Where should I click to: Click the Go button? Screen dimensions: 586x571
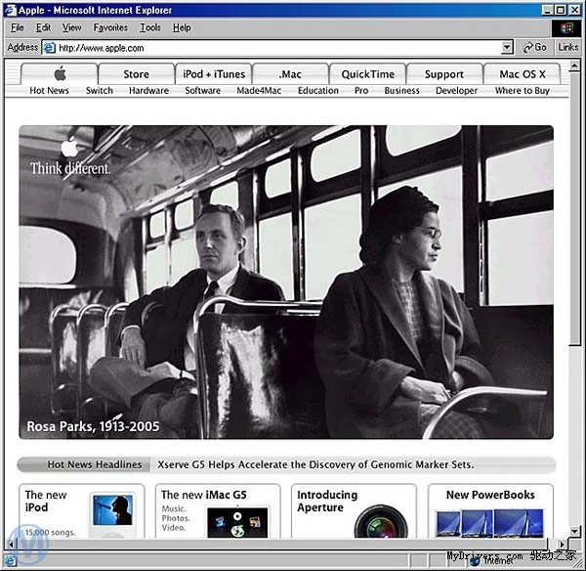(535, 48)
